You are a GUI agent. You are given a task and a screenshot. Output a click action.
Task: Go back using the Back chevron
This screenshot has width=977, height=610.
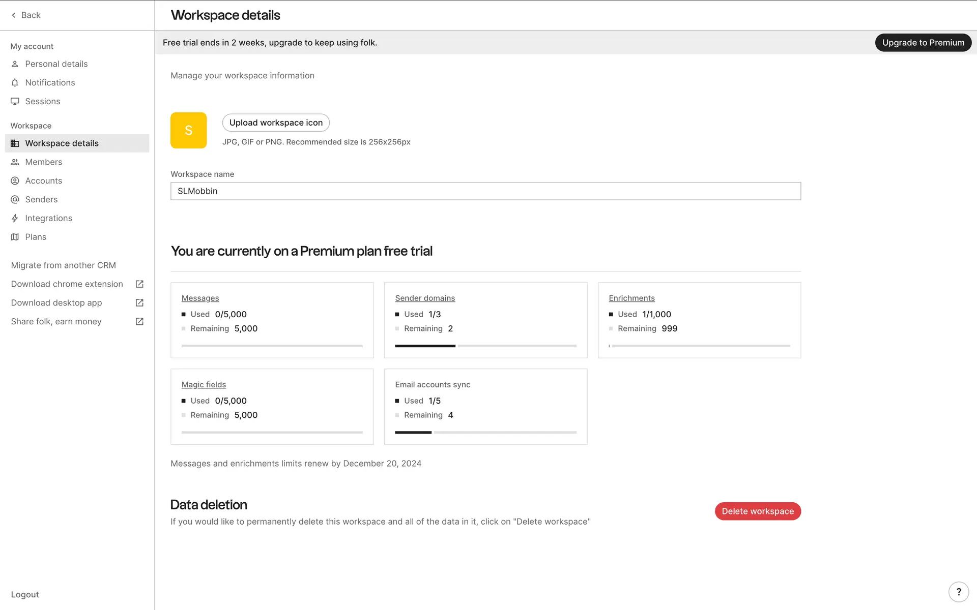coord(14,15)
